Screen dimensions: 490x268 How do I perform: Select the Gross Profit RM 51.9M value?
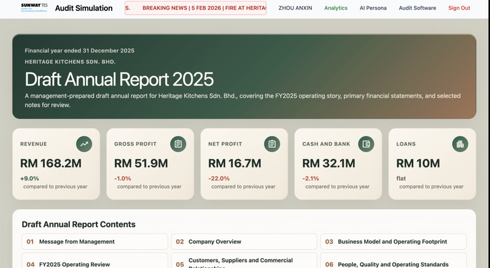(x=141, y=164)
